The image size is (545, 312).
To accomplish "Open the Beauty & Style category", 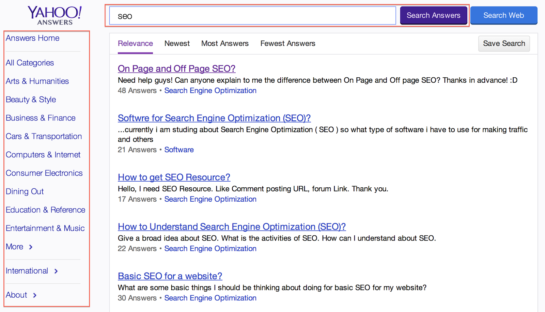I will click(x=31, y=99).
